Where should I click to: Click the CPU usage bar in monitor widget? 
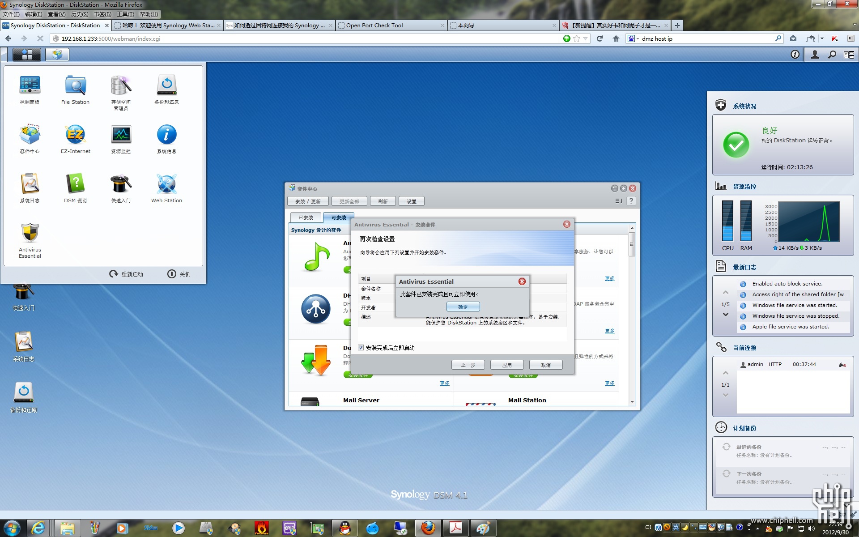point(727,221)
